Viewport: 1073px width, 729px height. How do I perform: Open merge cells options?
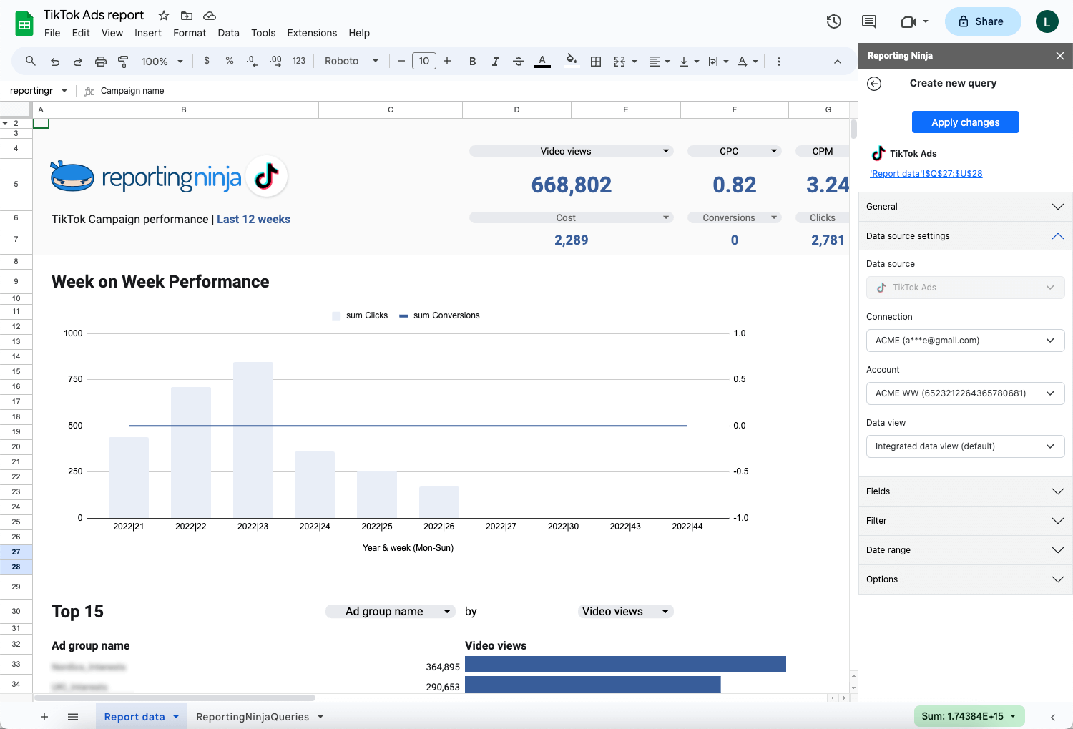tap(625, 62)
